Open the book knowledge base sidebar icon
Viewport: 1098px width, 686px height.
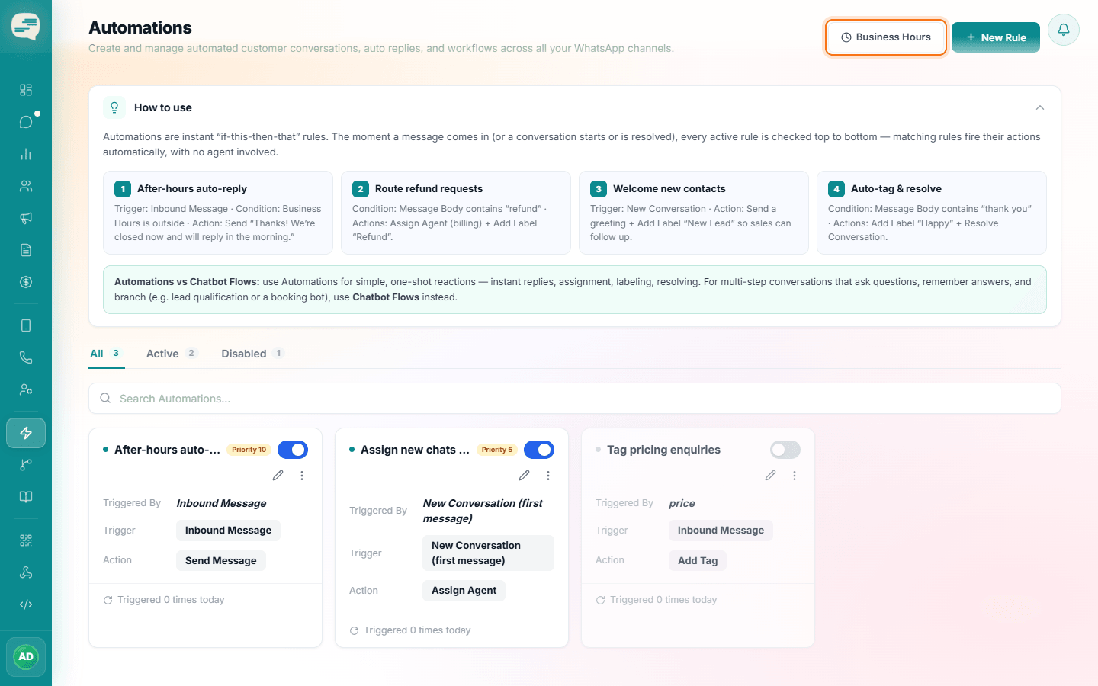[x=26, y=497]
